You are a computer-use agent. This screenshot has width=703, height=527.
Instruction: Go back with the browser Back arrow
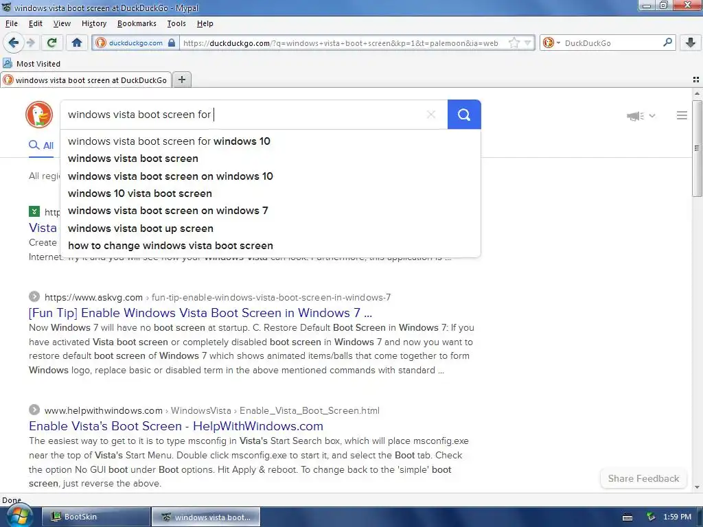pos(14,43)
